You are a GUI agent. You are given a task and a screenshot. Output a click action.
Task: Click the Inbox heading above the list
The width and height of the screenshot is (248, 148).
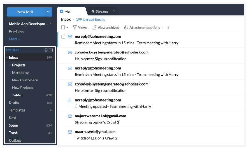66,19
